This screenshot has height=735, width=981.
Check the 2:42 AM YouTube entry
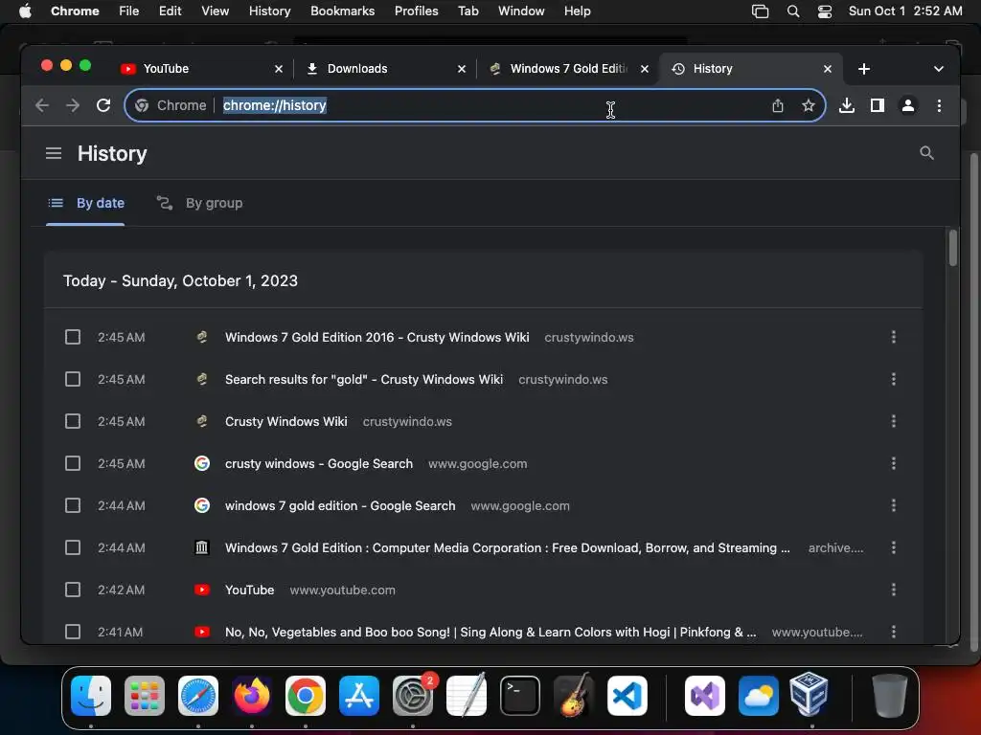click(73, 590)
